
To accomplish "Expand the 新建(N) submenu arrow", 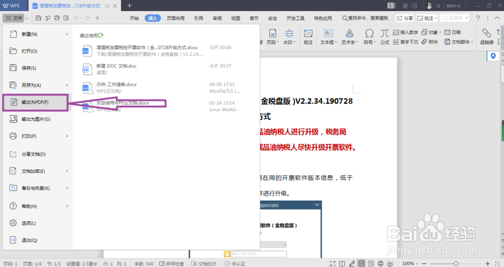I will pyautogui.click(x=67, y=34).
